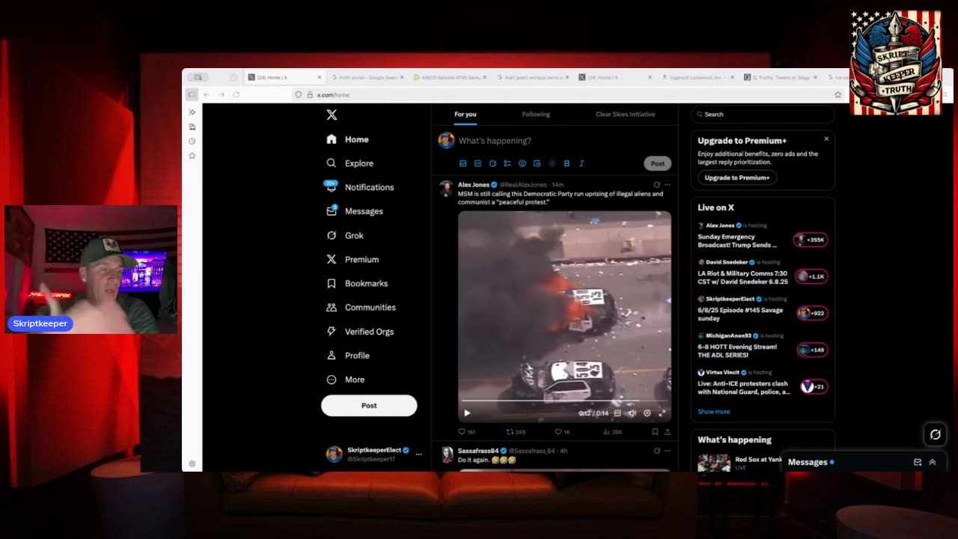Viewport: 958px width, 539px height.
Task: Expand the Messages drawer chevrons
Action: tap(933, 462)
